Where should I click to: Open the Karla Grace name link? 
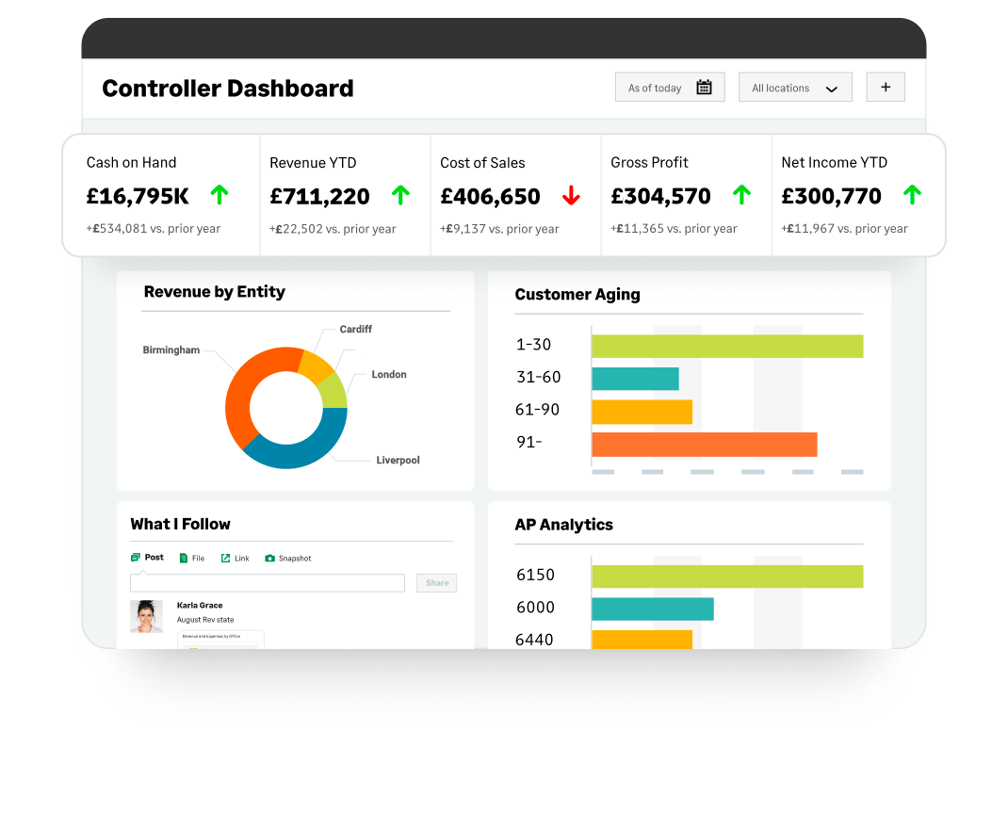pyautogui.click(x=200, y=606)
